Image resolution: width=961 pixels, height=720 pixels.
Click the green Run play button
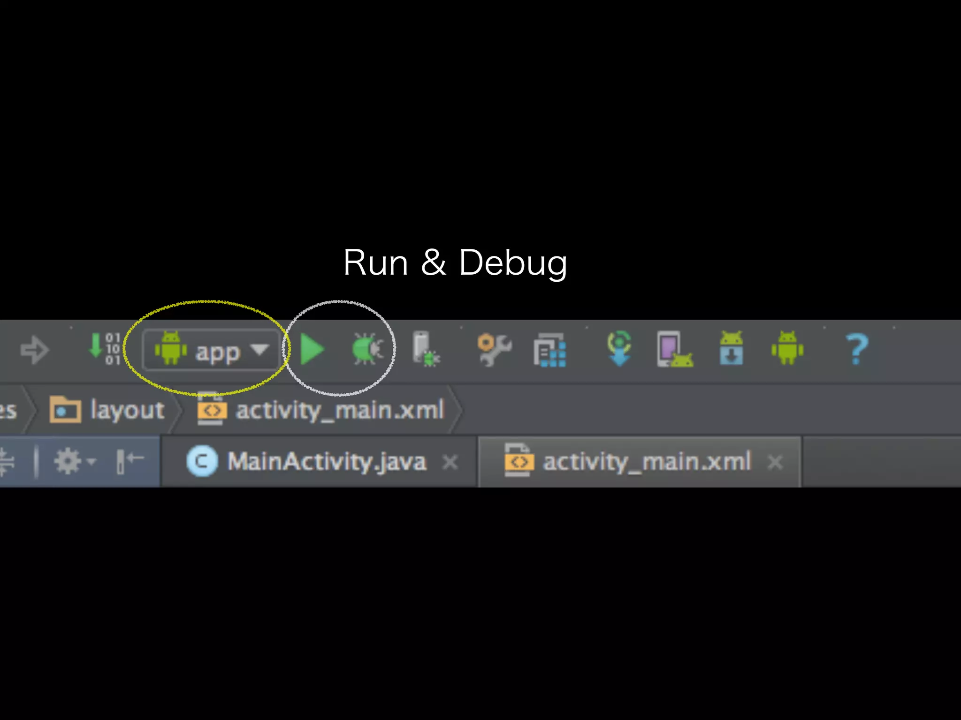click(312, 349)
